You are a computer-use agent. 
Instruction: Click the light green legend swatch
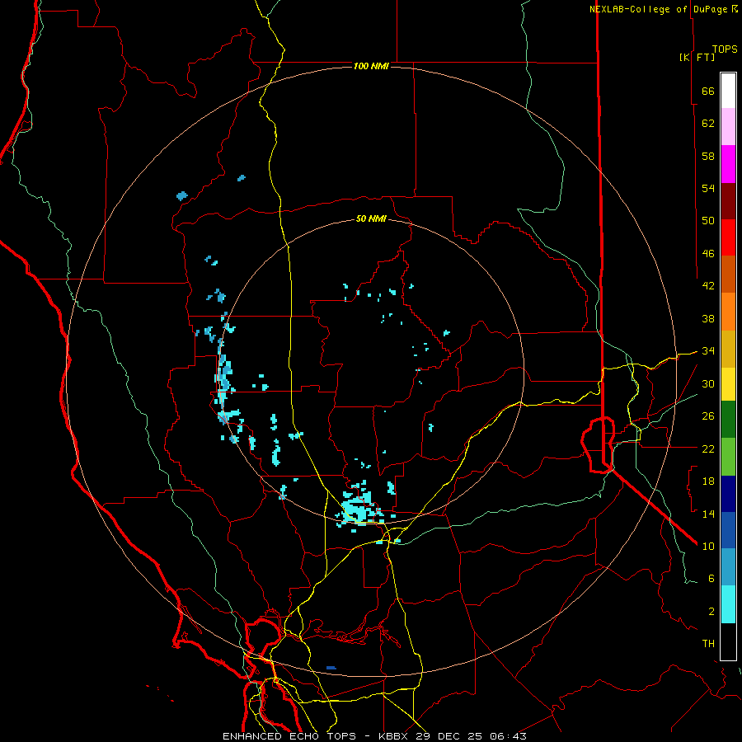(x=728, y=457)
